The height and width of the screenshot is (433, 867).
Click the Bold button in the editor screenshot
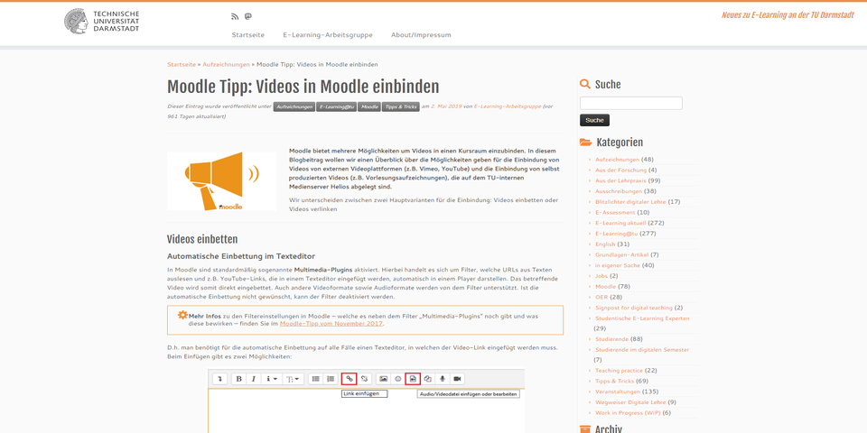[238, 379]
